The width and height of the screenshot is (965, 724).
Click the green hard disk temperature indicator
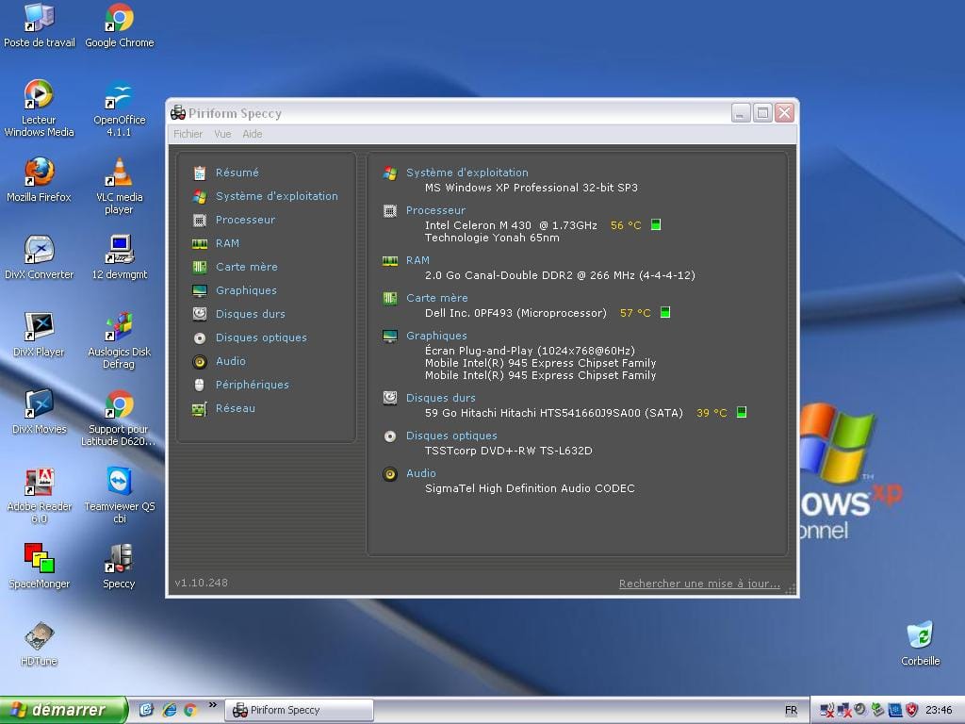point(742,412)
